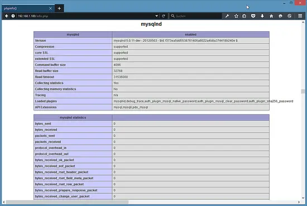Click bytes_received_rset_header_packet label
Image resolution: width=307 pixels, height=206 pixels.
[x=61, y=172]
